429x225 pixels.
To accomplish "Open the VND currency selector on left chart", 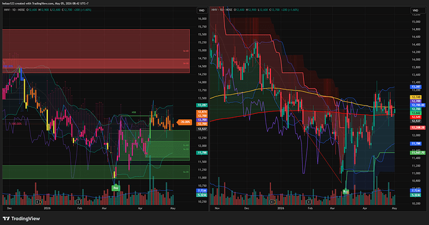I will point(201,11).
